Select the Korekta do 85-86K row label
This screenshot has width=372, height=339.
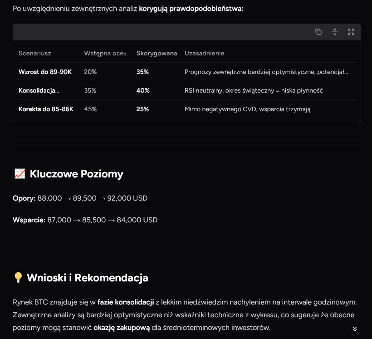point(46,109)
